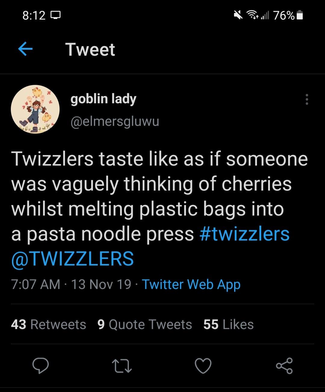Image resolution: width=325 pixels, height=392 pixels.
Task: Open the #twizzlers hashtag link
Action: point(244,234)
